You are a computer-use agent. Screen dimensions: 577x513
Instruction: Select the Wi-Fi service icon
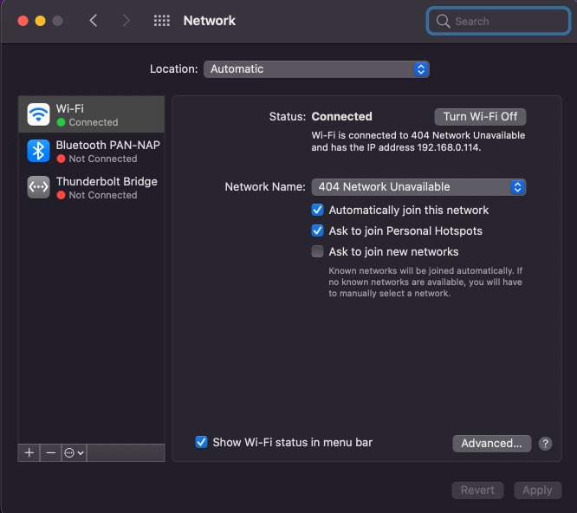click(x=38, y=114)
